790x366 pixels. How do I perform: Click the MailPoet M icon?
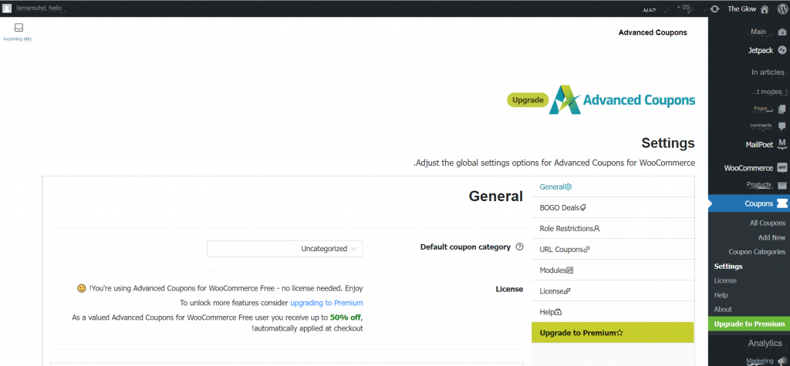[782, 145]
